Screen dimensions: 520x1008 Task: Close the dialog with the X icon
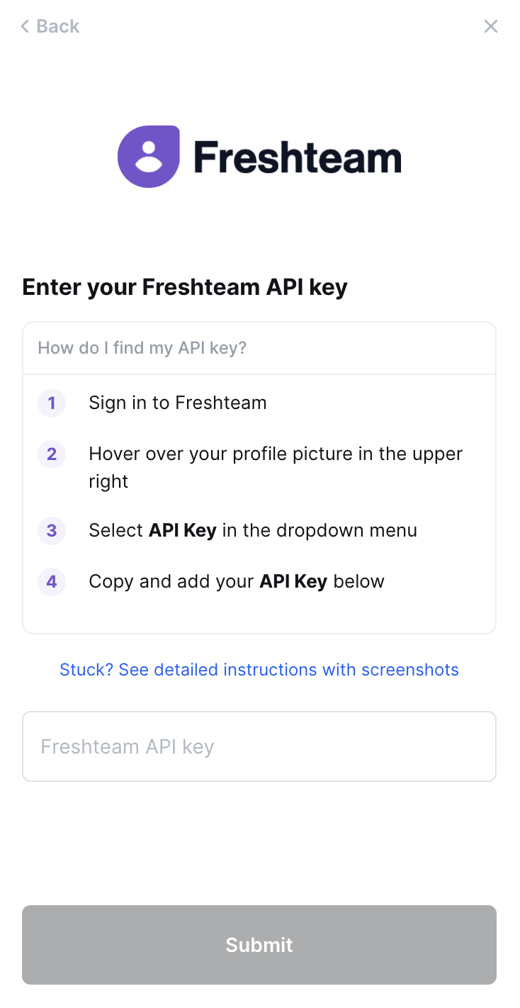coord(490,26)
